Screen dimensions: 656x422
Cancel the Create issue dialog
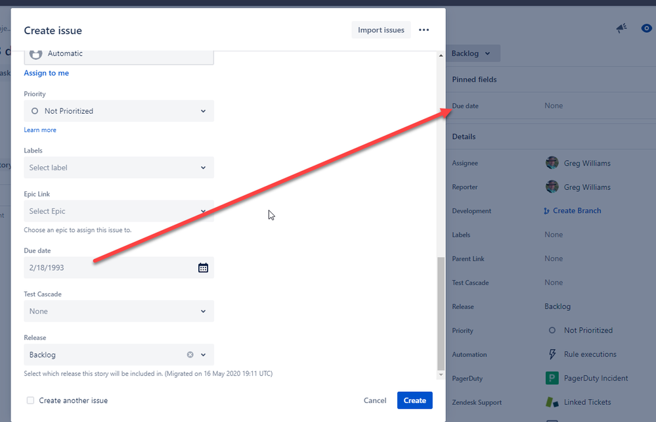pyautogui.click(x=375, y=400)
